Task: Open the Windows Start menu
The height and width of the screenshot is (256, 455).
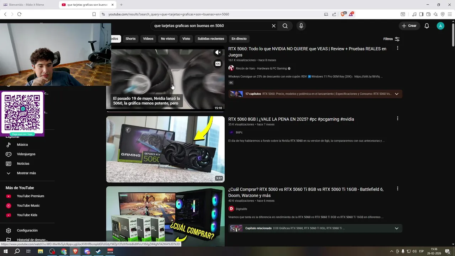Action: (x=5, y=251)
